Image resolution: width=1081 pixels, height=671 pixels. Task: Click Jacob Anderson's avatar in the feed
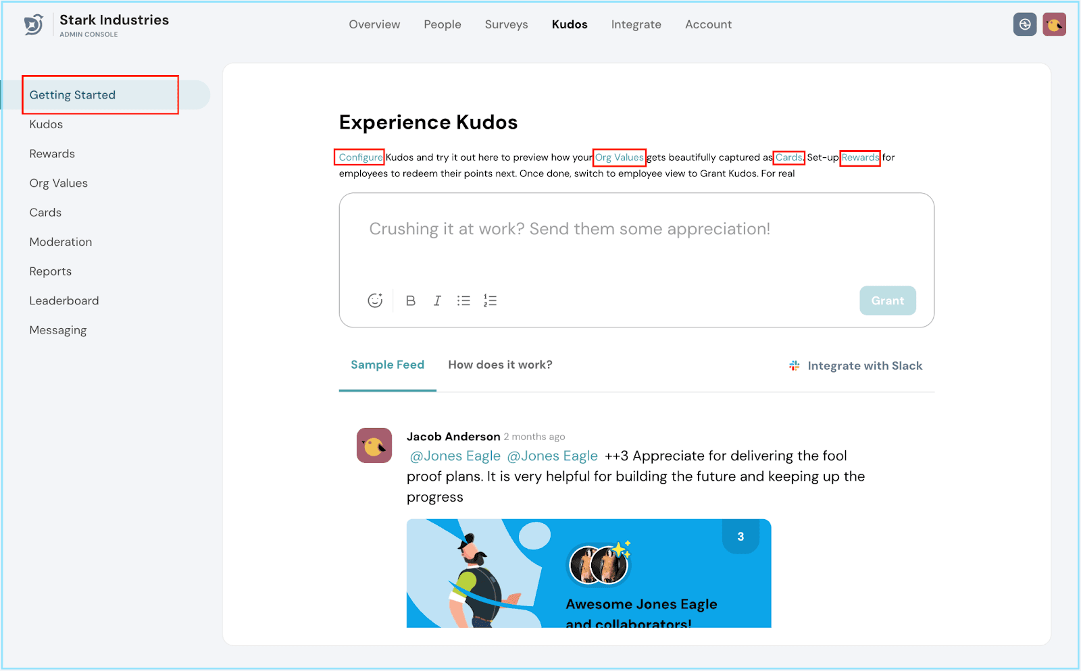tap(374, 446)
